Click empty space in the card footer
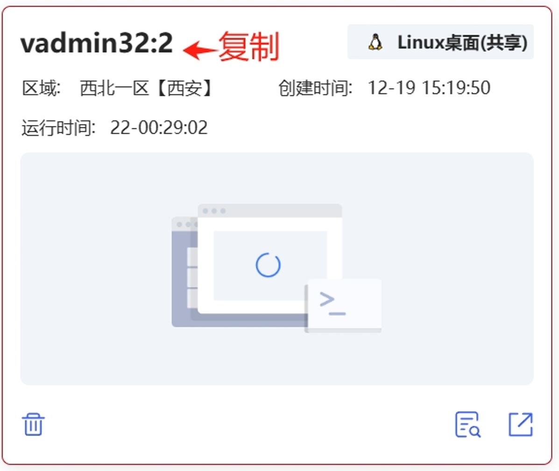 (249, 424)
